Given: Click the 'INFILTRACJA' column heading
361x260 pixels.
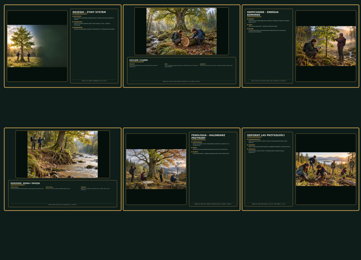Looking at the screenshot, I should click(x=49, y=187).
